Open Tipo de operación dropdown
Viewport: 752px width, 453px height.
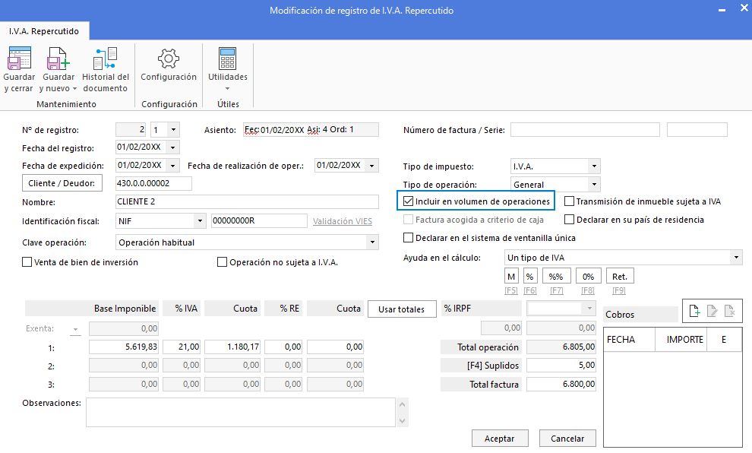[x=594, y=184]
